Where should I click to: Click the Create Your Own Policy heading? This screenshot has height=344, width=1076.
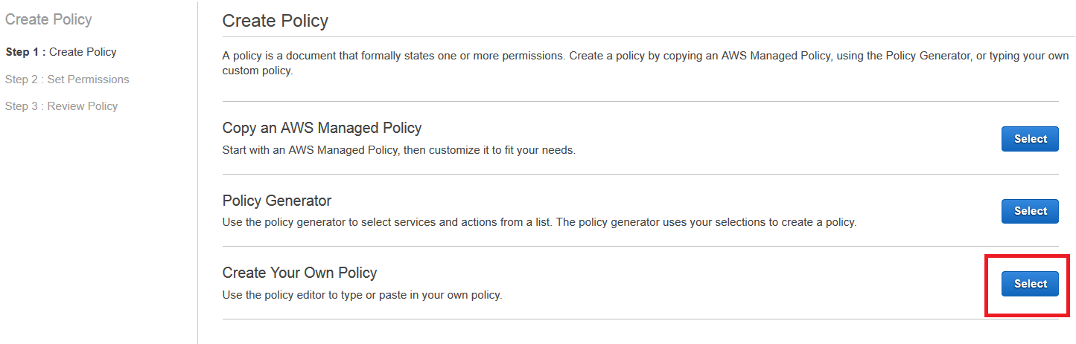coord(300,273)
